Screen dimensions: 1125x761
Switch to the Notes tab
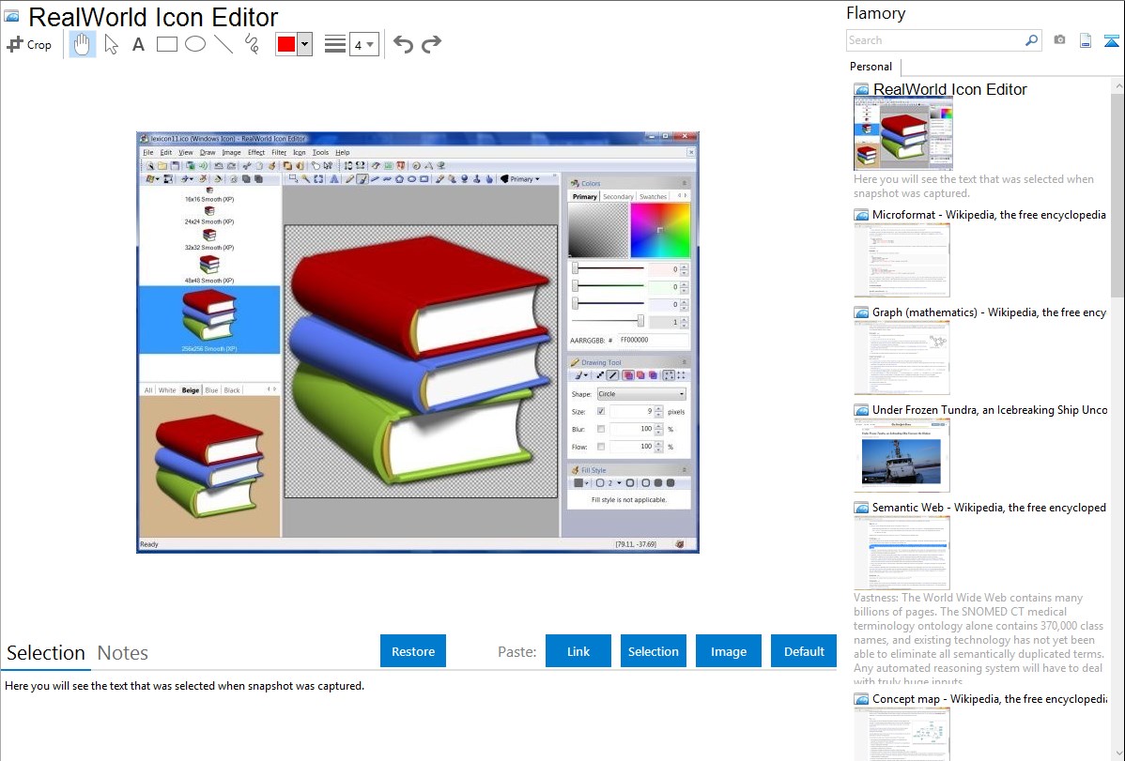[123, 653]
